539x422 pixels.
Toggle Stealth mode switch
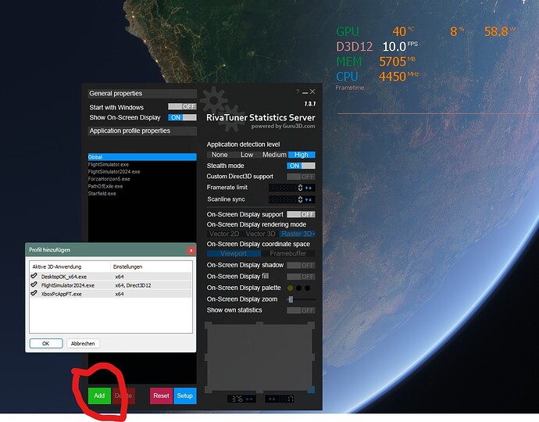click(301, 166)
